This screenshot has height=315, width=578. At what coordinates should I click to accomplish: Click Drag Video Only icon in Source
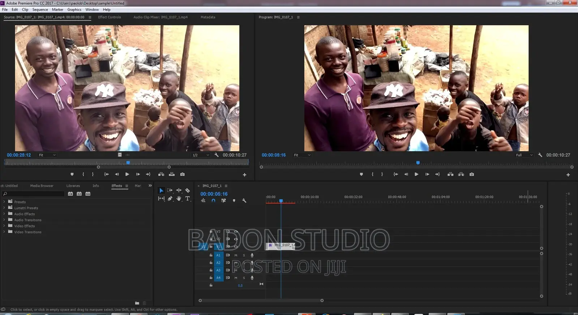(120, 155)
